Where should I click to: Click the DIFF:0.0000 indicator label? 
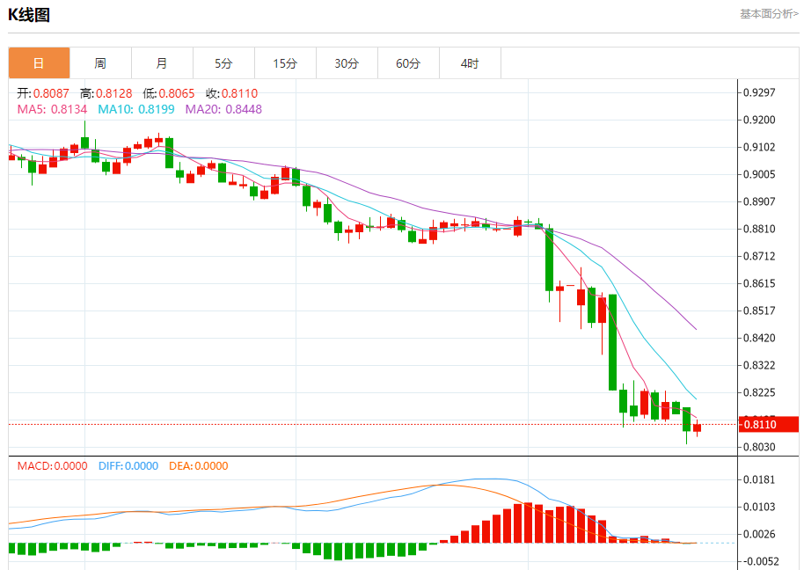click(128, 466)
